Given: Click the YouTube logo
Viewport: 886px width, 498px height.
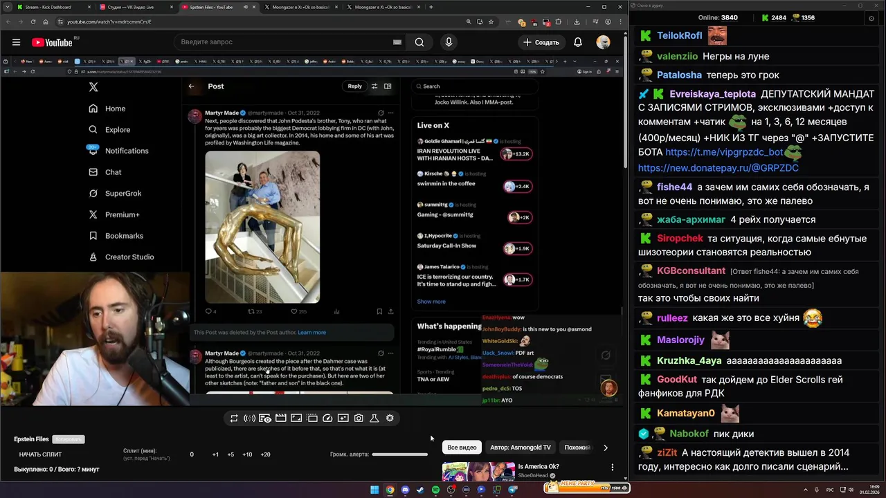Looking at the screenshot, I should pos(53,42).
